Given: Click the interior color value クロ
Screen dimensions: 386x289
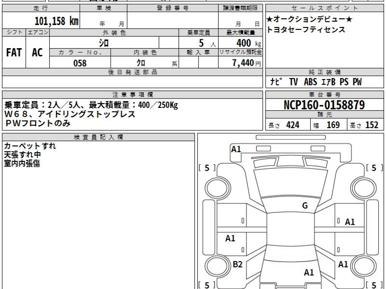Looking at the screenshot, I should tap(141, 63).
